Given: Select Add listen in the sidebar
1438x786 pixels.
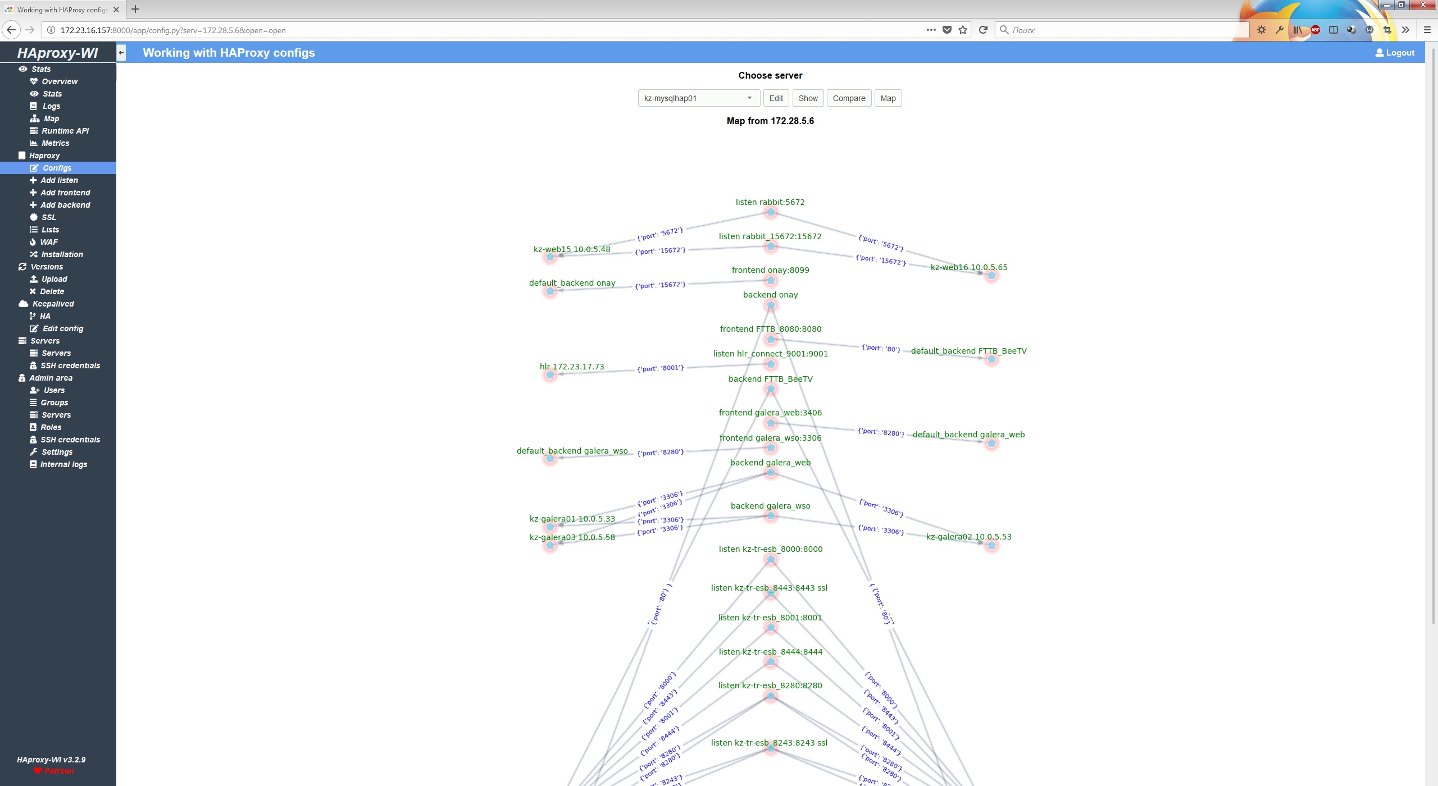Looking at the screenshot, I should (59, 180).
